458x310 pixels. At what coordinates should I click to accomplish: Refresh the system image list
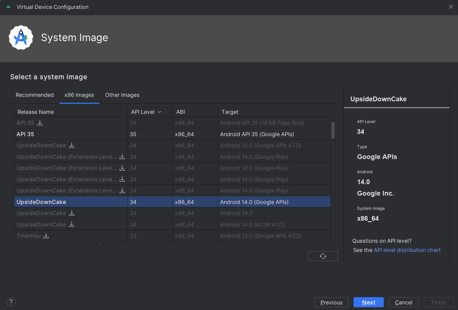point(323,256)
